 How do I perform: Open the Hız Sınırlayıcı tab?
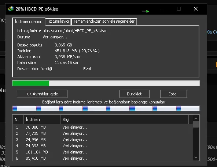[58, 22]
